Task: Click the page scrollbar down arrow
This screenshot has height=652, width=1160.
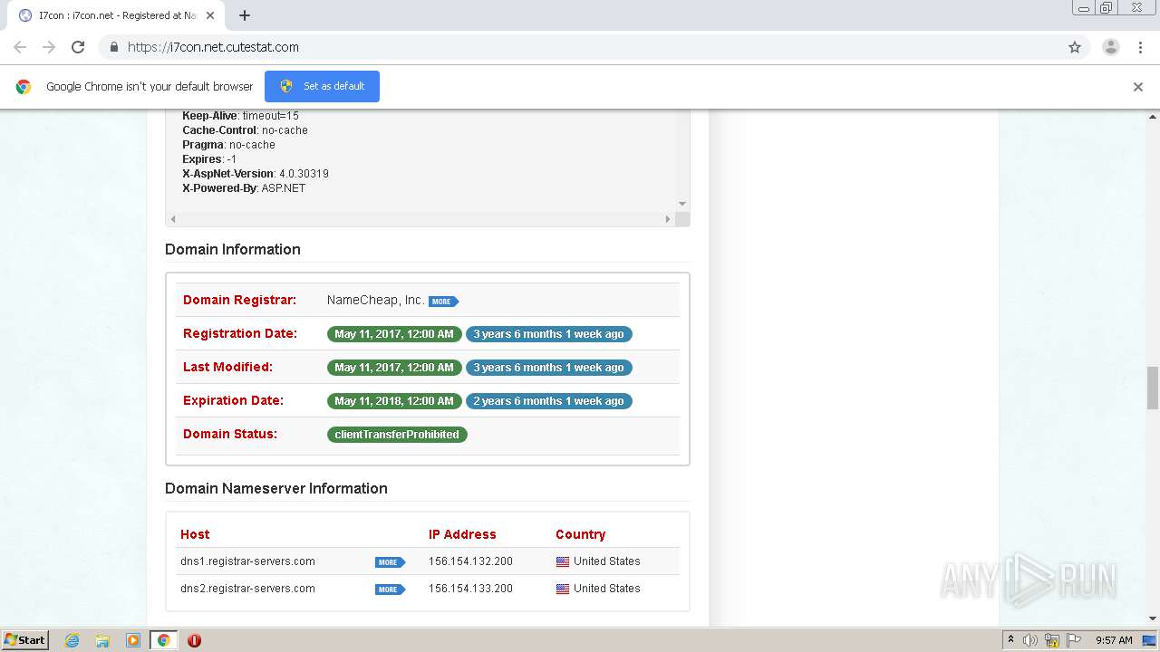Action: (x=1153, y=618)
